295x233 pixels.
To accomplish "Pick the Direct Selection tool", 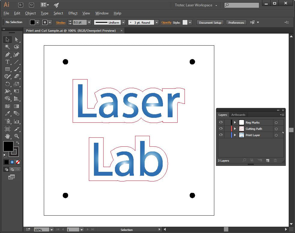I will [17, 40].
